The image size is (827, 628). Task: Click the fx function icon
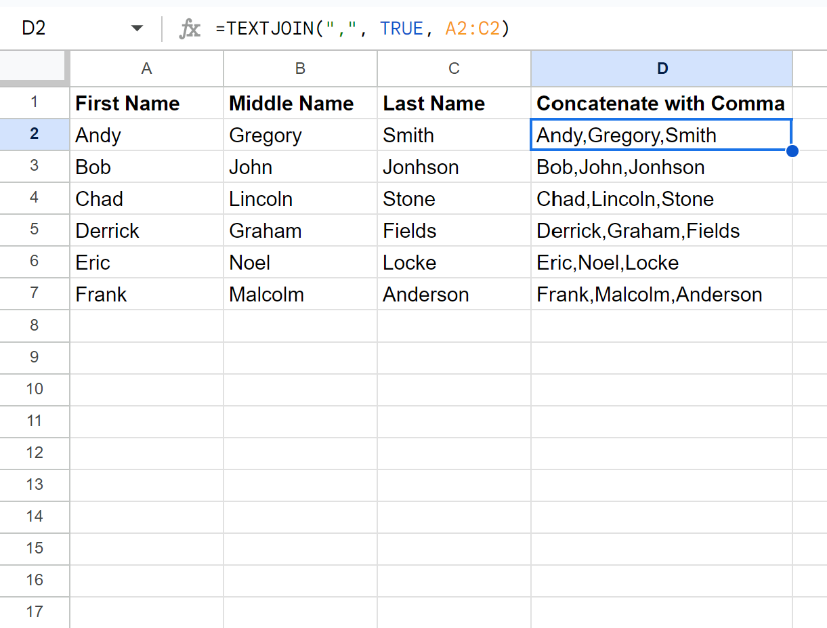(190, 28)
